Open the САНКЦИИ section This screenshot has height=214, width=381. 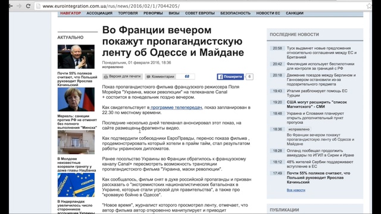click(x=295, y=13)
